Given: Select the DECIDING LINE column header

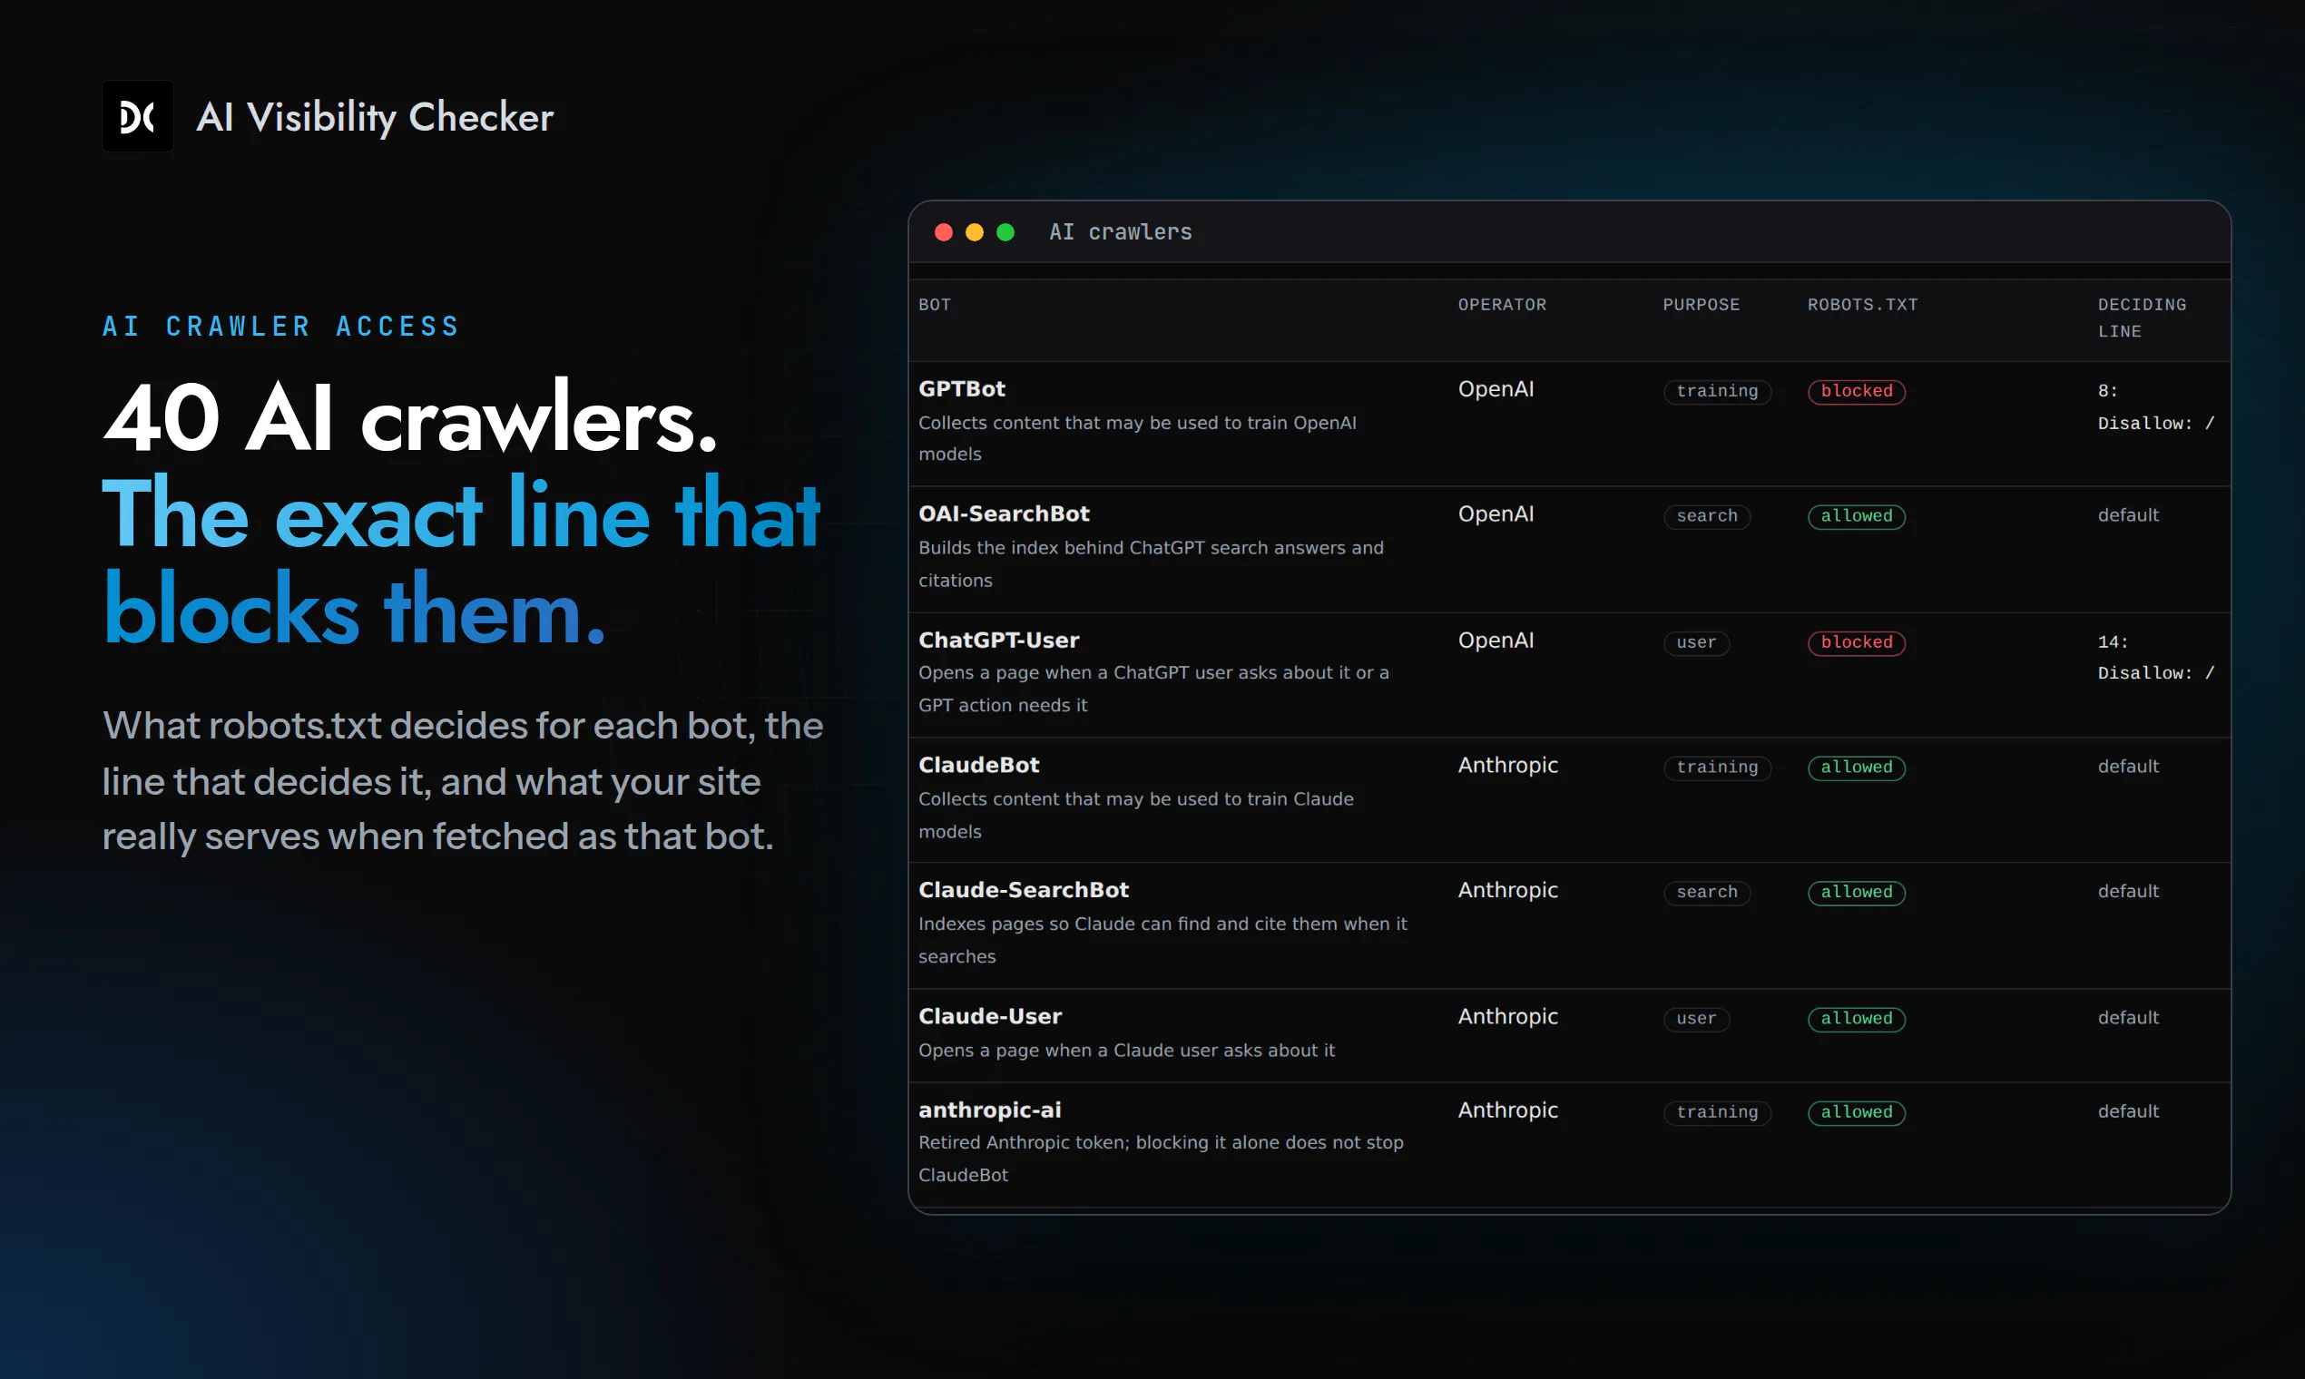Looking at the screenshot, I should (2142, 318).
